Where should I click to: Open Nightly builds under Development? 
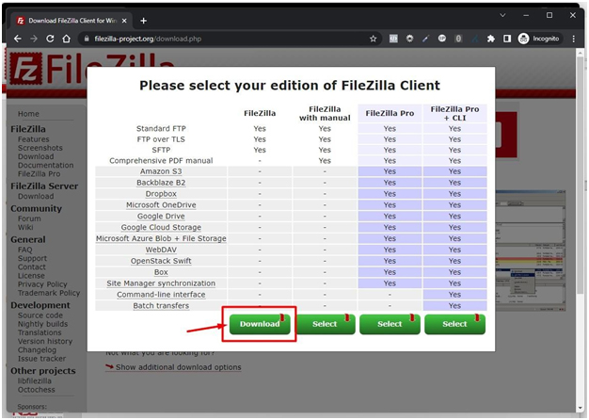(x=43, y=324)
